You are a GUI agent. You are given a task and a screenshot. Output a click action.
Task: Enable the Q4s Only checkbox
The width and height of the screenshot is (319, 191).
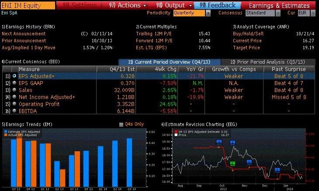(121, 124)
